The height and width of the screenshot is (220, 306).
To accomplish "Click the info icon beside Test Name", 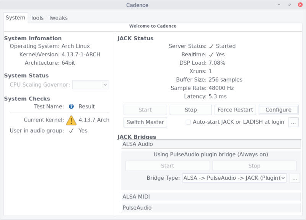I will [71, 107].
